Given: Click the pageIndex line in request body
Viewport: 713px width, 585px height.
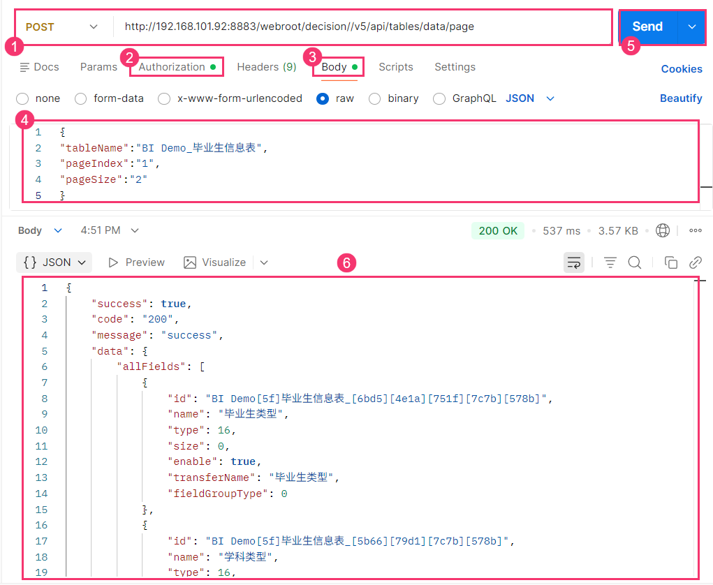Looking at the screenshot, I should [110, 164].
